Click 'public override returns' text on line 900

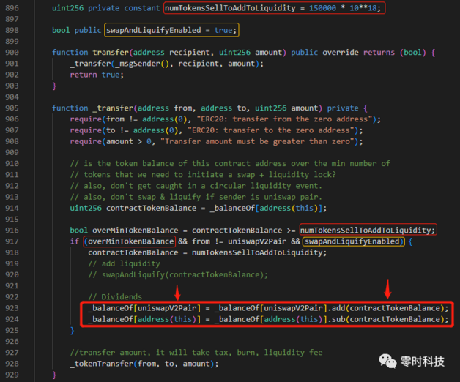pos(343,53)
